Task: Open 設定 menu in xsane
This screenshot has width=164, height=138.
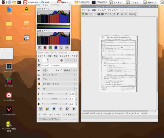Action: coord(50,56)
